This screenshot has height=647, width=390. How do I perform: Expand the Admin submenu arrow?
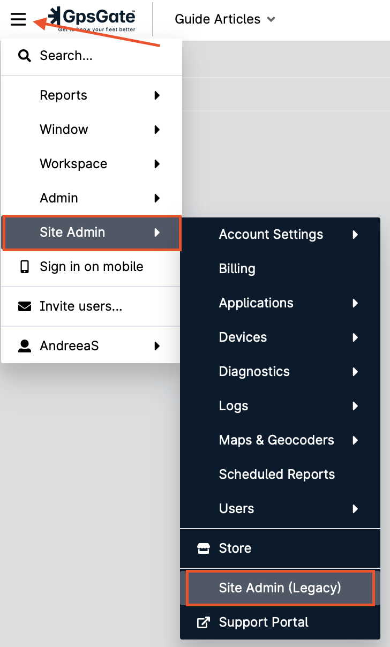tap(157, 198)
